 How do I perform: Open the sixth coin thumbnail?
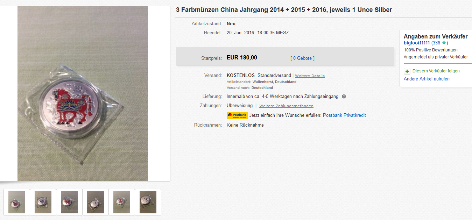pos(148,202)
